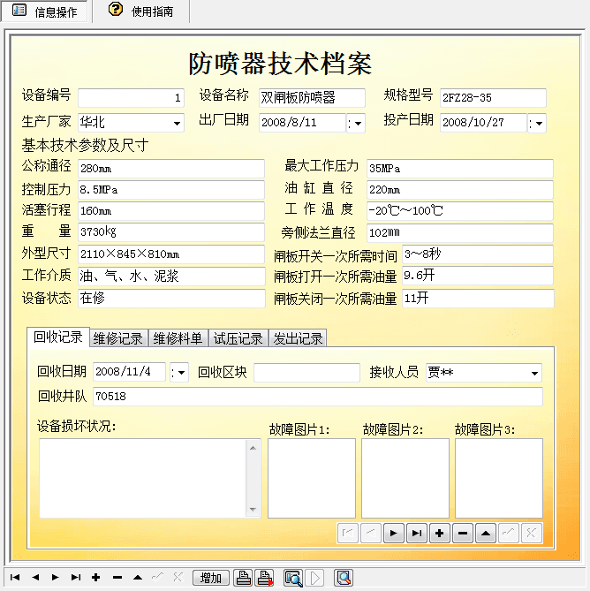Open the 试压记录 tab
This screenshot has height=591, width=590.
(238, 338)
